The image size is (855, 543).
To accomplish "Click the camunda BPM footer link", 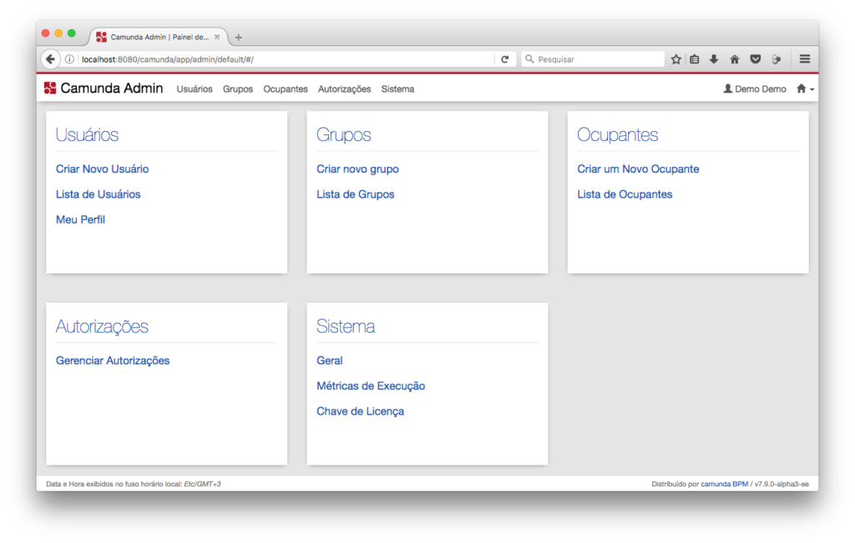I will coord(724,484).
